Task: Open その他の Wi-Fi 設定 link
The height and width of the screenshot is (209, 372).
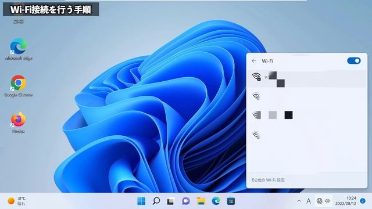Action: [268, 180]
